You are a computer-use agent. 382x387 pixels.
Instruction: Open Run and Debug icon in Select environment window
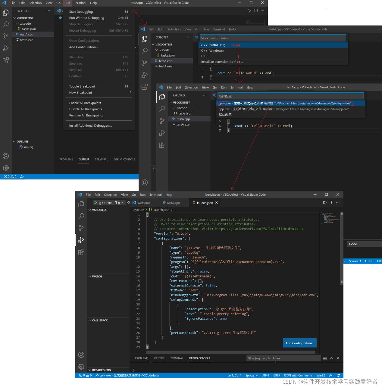click(x=145, y=75)
